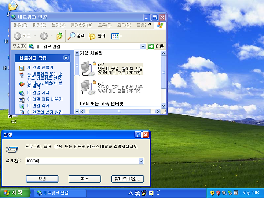This screenshot has height=198, width=264.
Task: Open the 고급(N) menu
Action: point(124,25)
